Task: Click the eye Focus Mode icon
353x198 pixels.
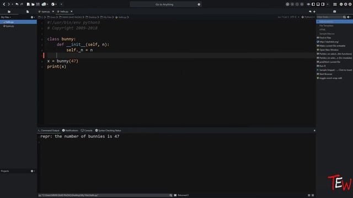Action: click(x=308, y=4)
